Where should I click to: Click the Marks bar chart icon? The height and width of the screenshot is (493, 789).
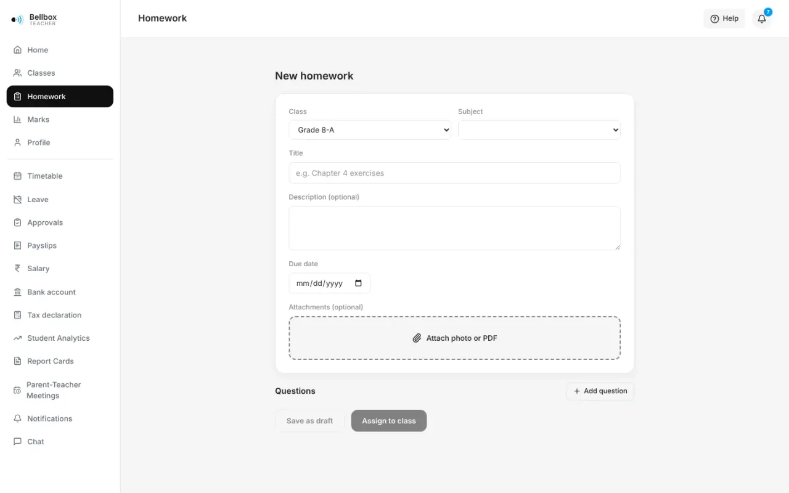point(17,120)
